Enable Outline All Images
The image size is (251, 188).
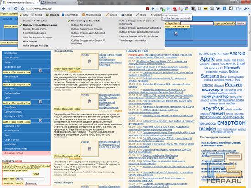(x=82, y=25)
